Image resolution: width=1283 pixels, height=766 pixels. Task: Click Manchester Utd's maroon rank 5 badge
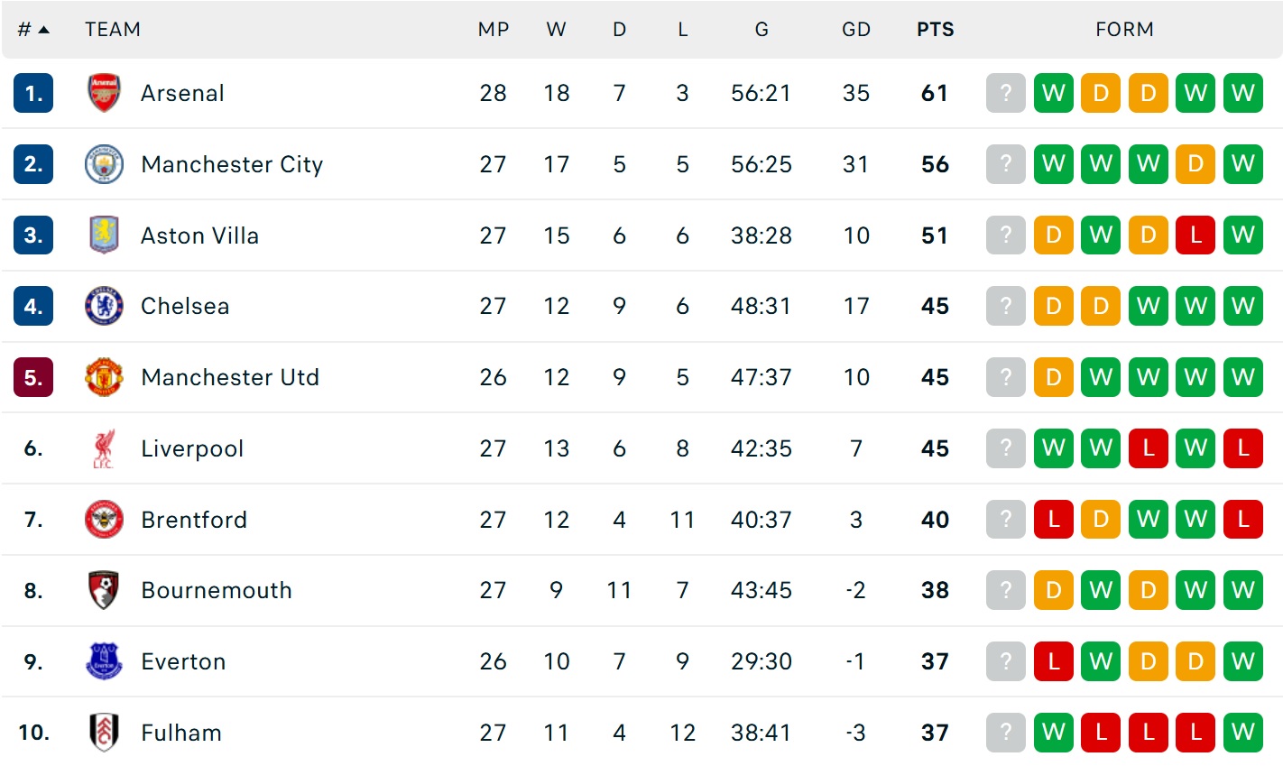(33, 377)
